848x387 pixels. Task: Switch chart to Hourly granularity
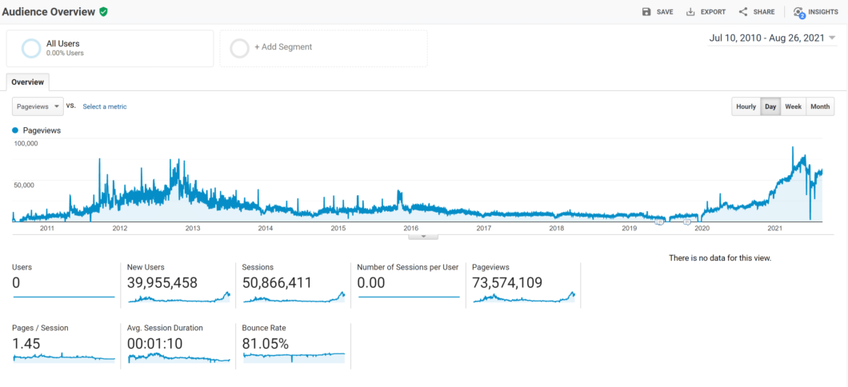(746, 106)
